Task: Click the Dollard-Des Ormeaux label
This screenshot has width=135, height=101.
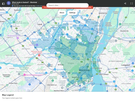Action: click(x=6, y=76)
